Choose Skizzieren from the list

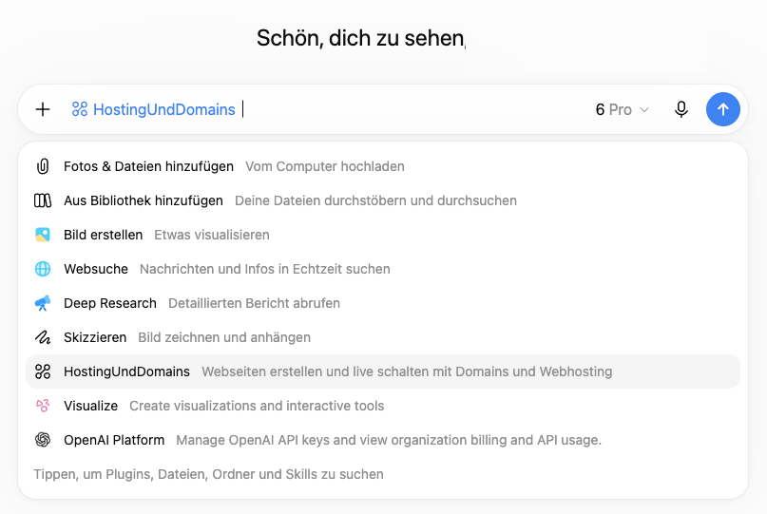(383, 337)
